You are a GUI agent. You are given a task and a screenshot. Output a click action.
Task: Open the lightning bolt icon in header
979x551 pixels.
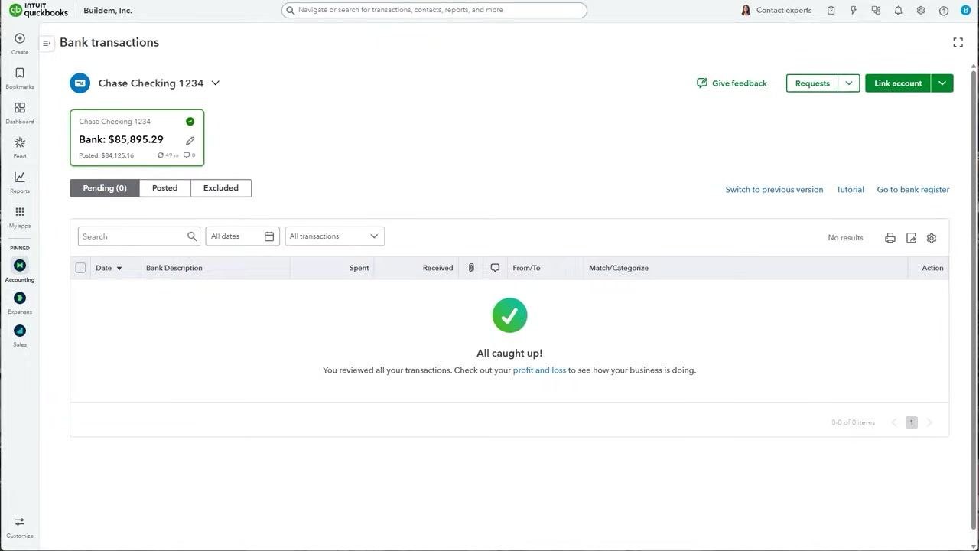click(854, 11)
